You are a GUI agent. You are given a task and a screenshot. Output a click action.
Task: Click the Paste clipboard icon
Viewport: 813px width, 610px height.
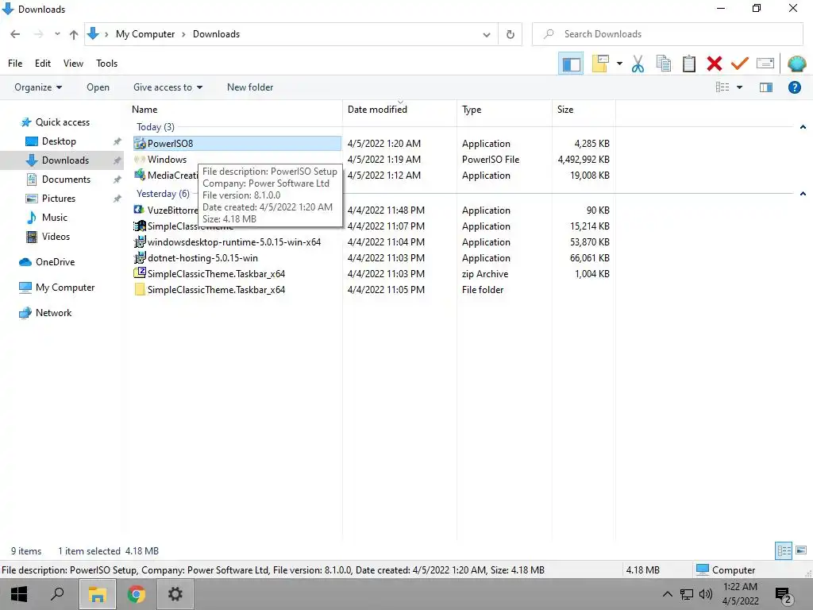point(688,64)
